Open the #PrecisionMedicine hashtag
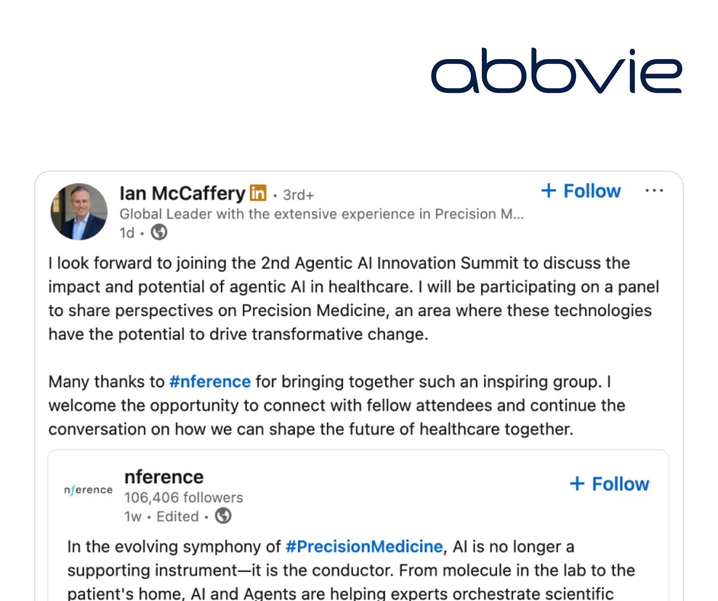The image size is (718, 601). coord(364,546)
